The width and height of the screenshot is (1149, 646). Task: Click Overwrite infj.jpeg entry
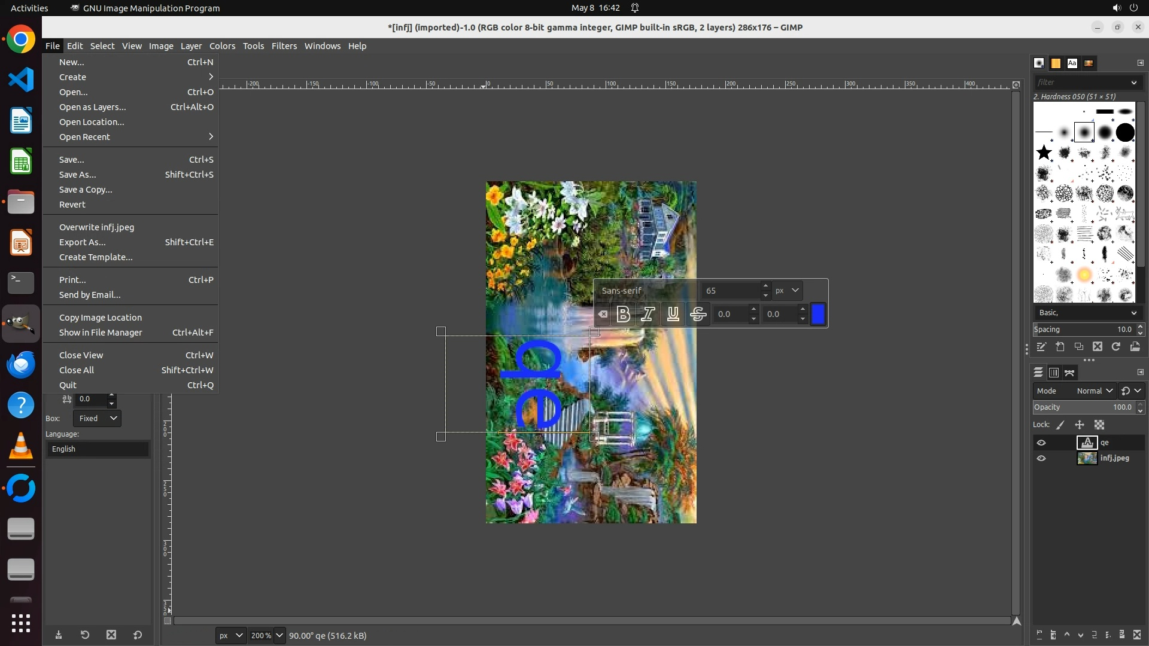(x=96, y=227)
